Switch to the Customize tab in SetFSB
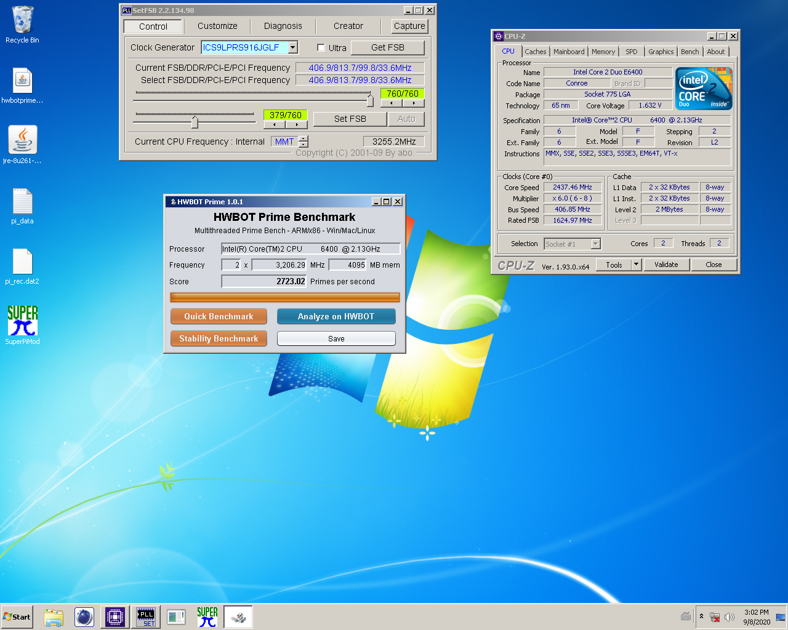Image resolution: width=788 pixels, height=630 pixels. click(217, 26)
